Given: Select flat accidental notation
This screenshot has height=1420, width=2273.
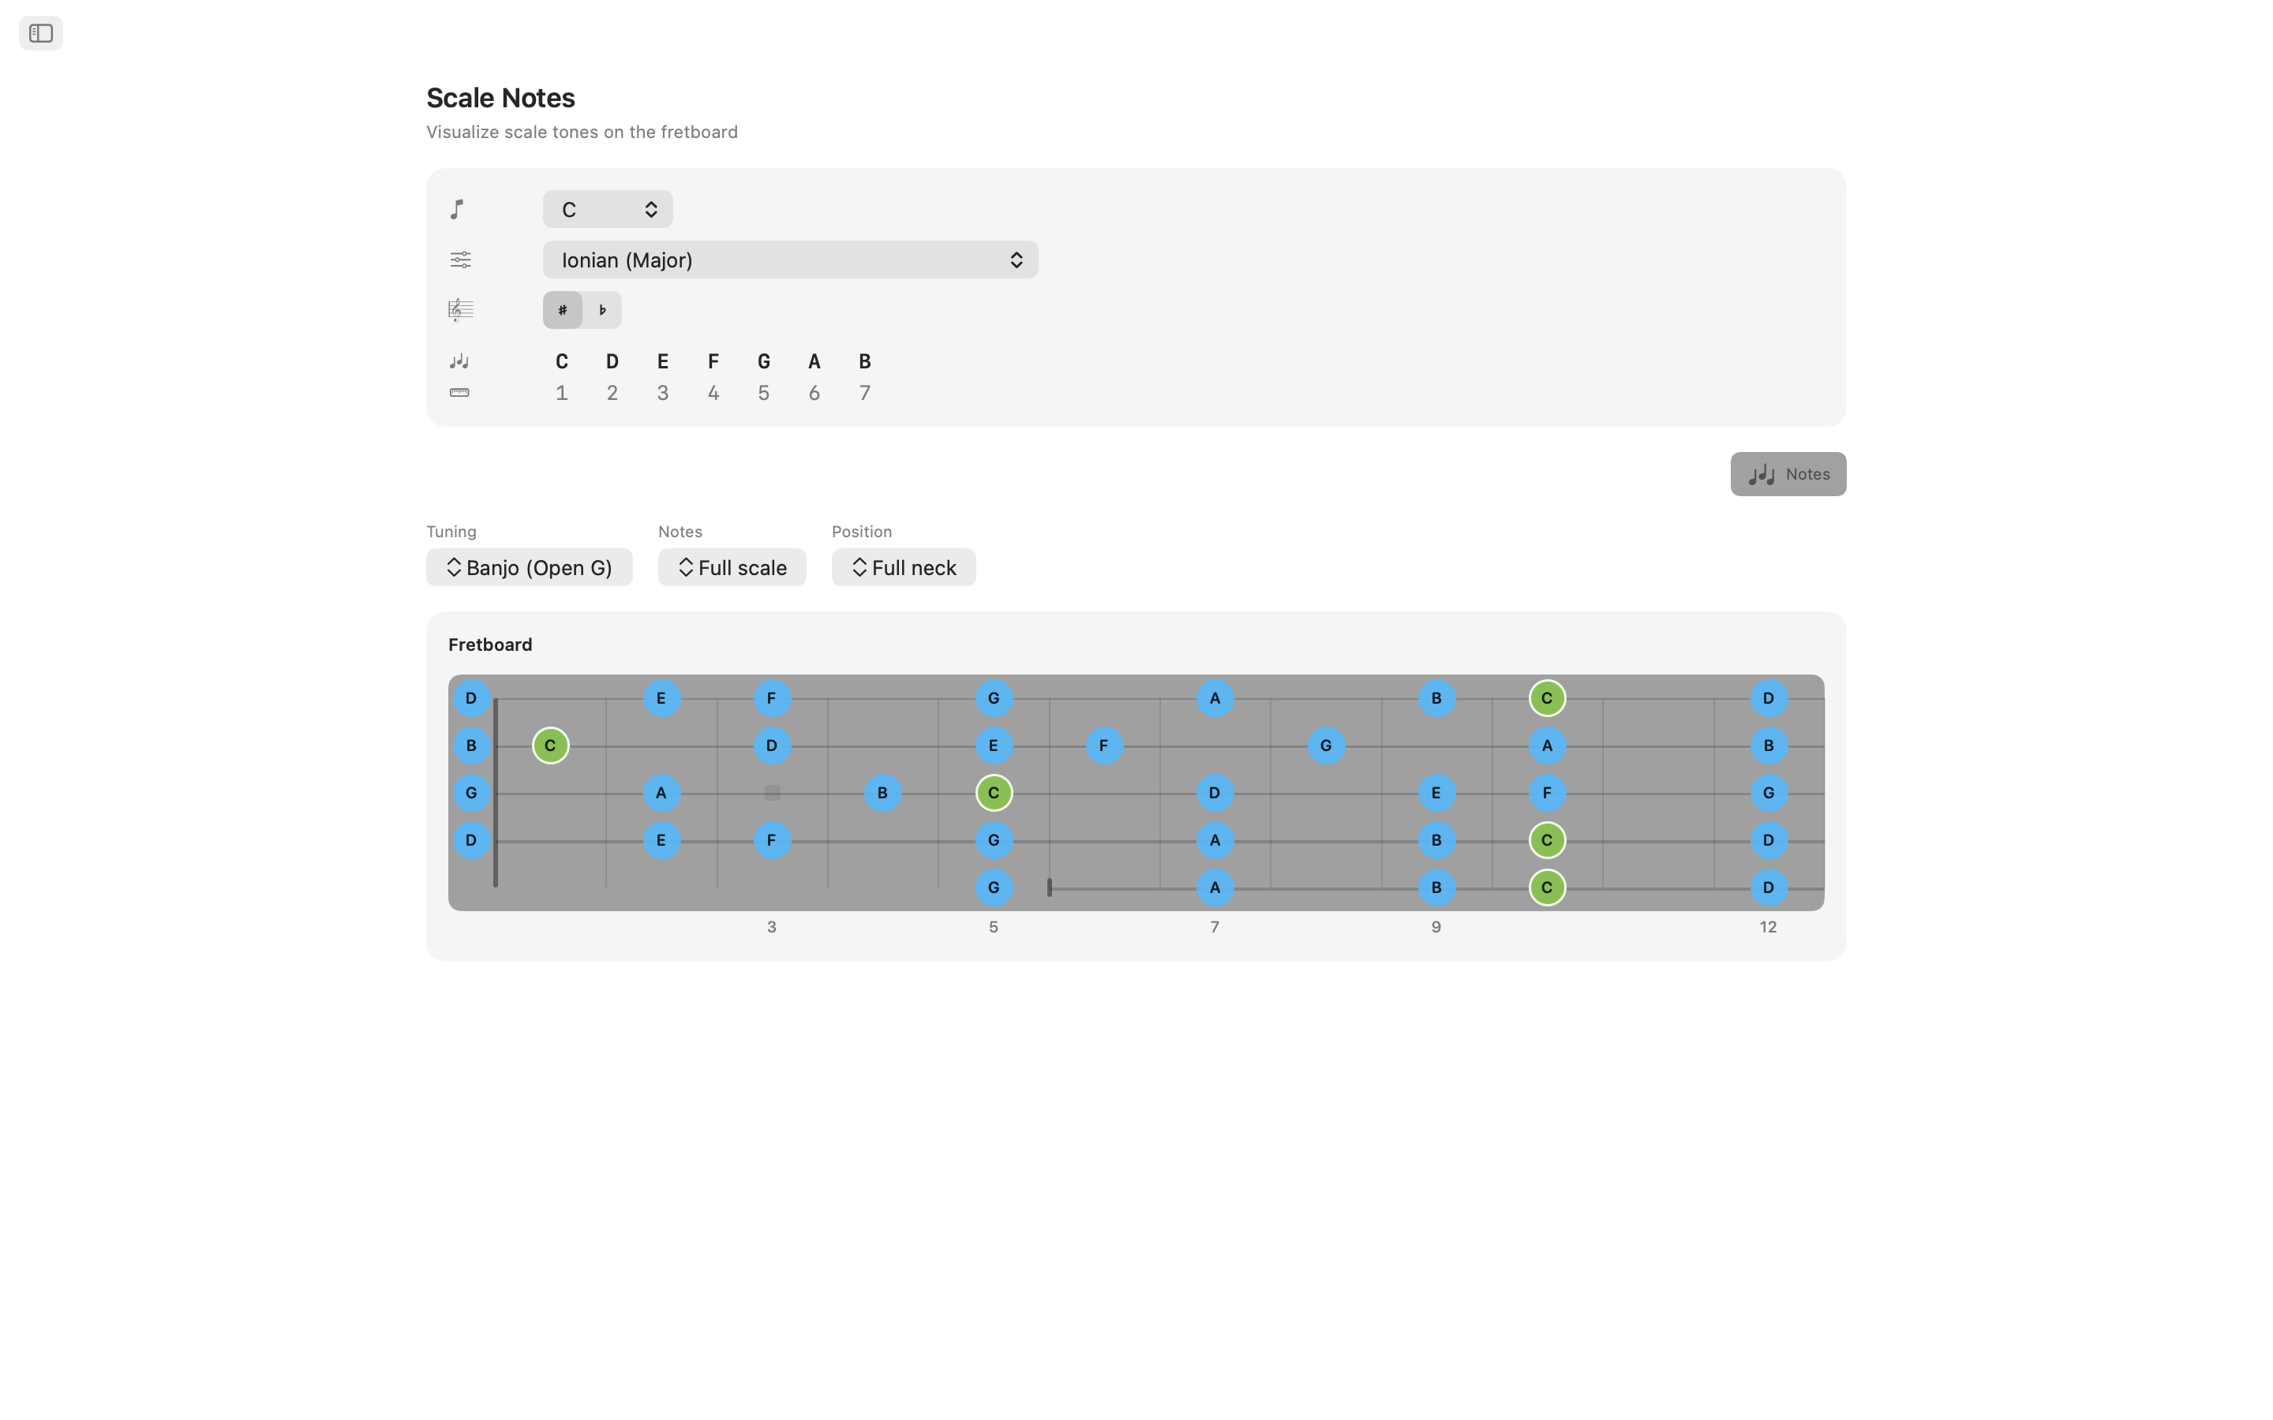Looking at the screenshot, I should 602,310.
